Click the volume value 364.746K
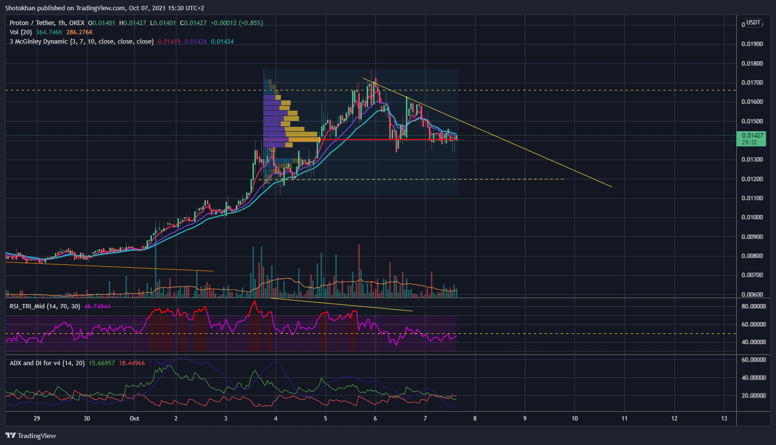 [x=49, y=32]
